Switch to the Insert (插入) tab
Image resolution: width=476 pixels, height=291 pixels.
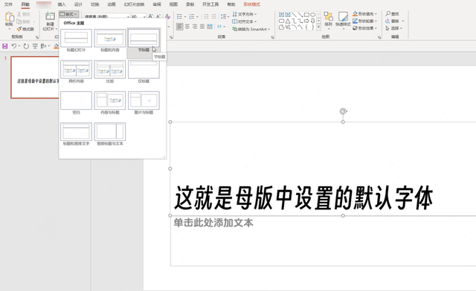pyautogui.click(x=62, y=4)
